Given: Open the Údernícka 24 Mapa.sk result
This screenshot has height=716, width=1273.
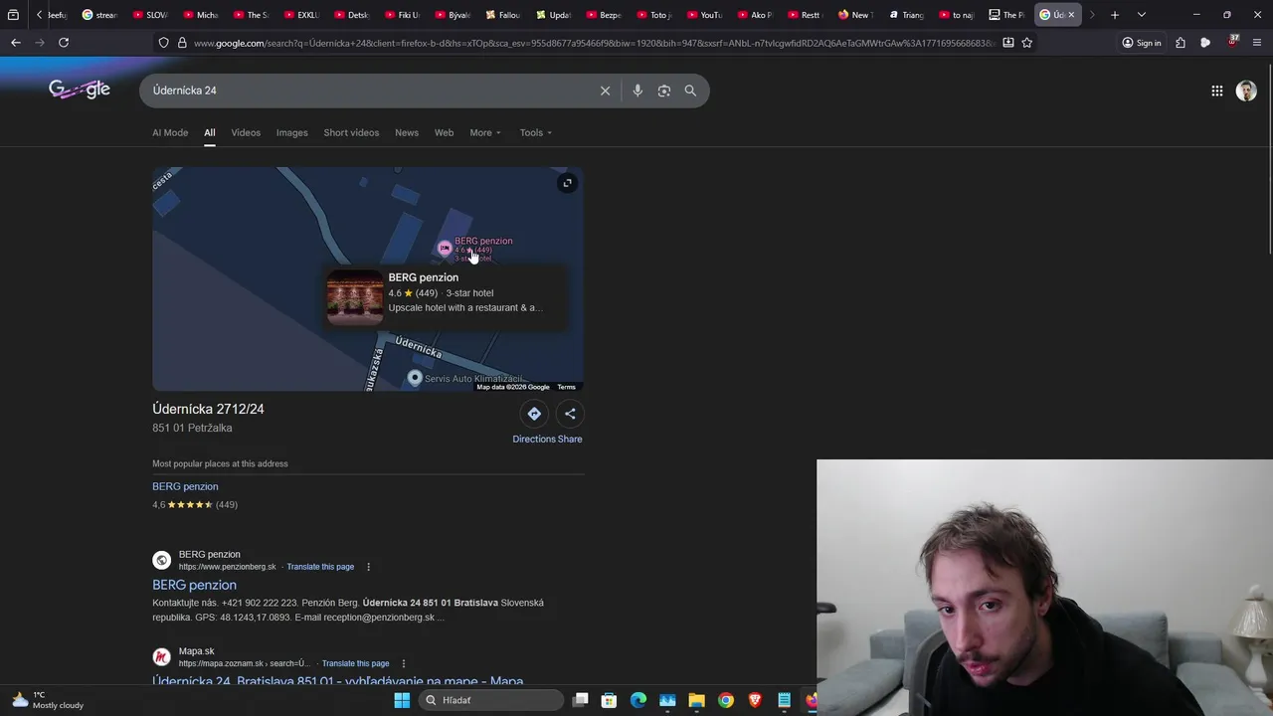Looking at the screenshot, I should click(337, 681).
